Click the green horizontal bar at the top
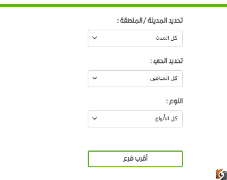The height and width of the screenshot is (180, 227). pyautogui.click(x=113, y=6)
